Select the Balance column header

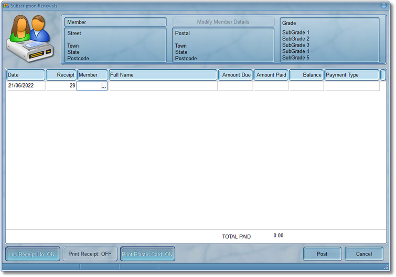[x=306, y=75]
